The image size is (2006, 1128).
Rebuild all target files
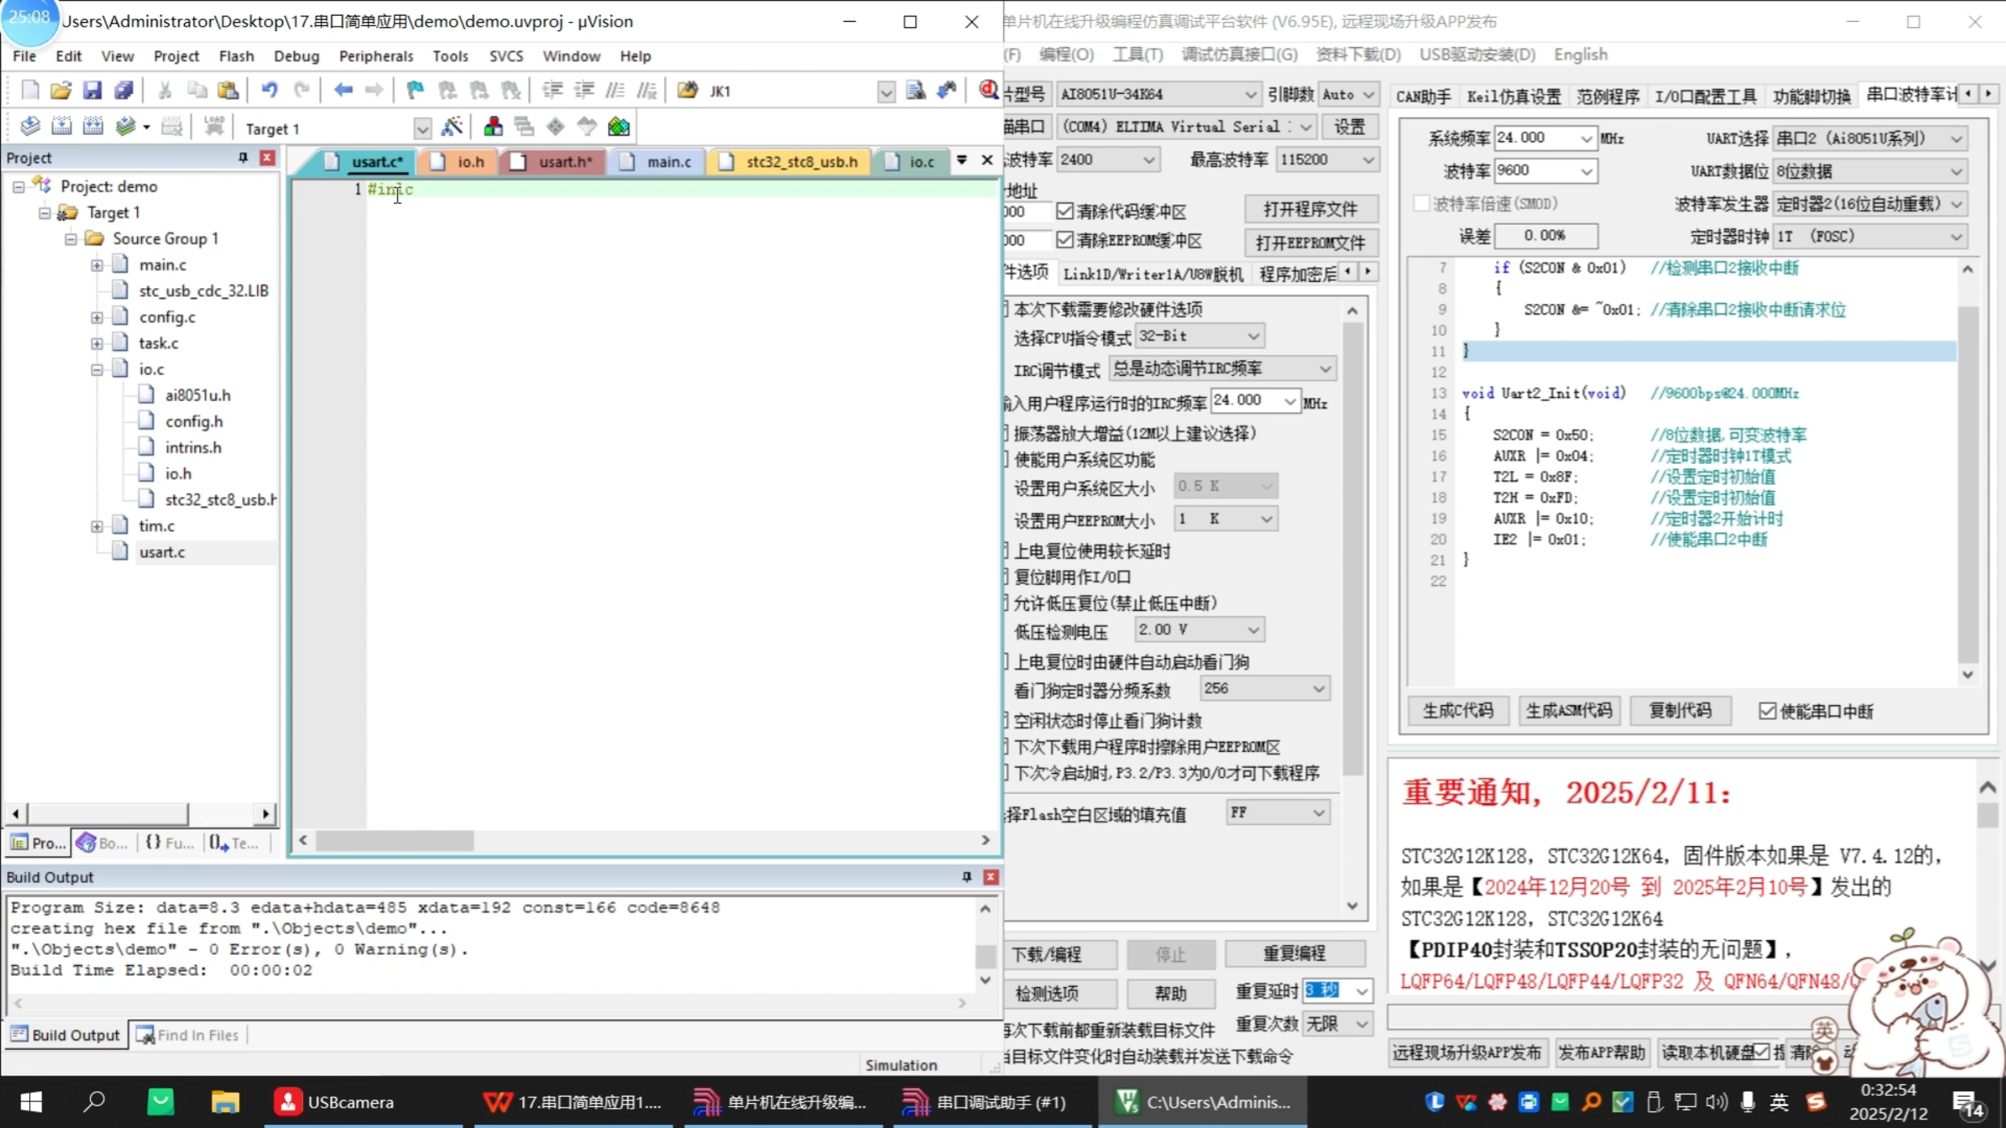click(93, 125)
